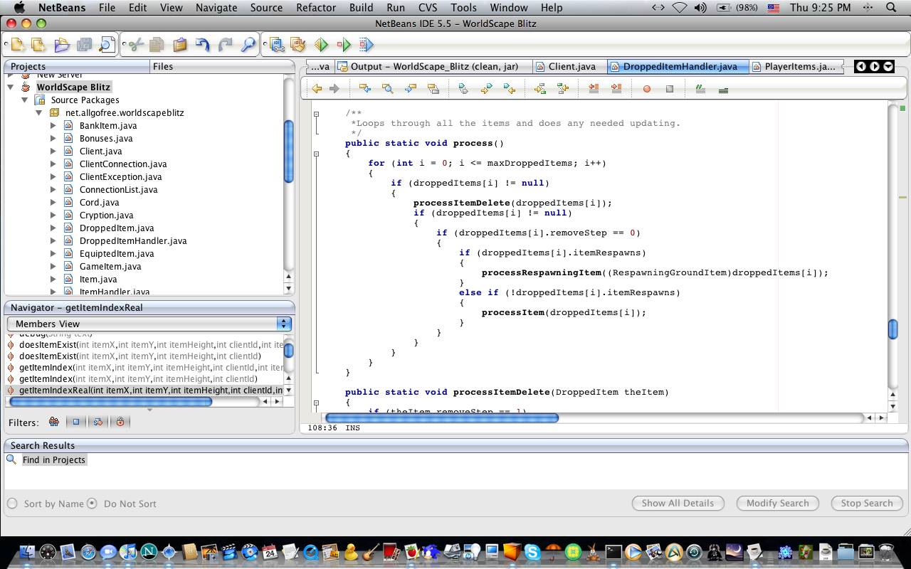The height and width of the screenshot is (569, 911).
Task: Toggle the fold marker beside process() method
Action: tap(317, 153)
